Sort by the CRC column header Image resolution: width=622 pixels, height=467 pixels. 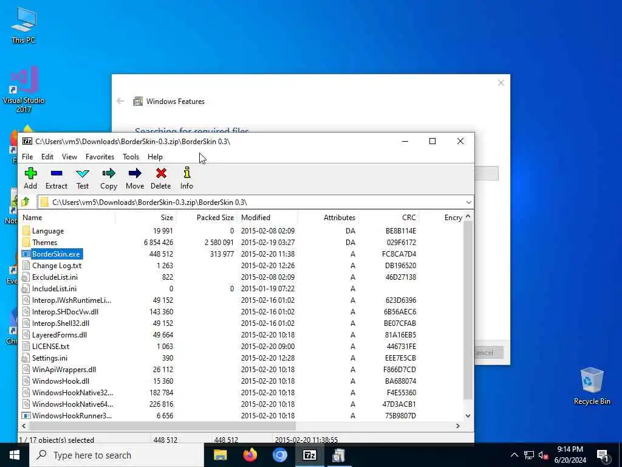[x=389, y=218]
